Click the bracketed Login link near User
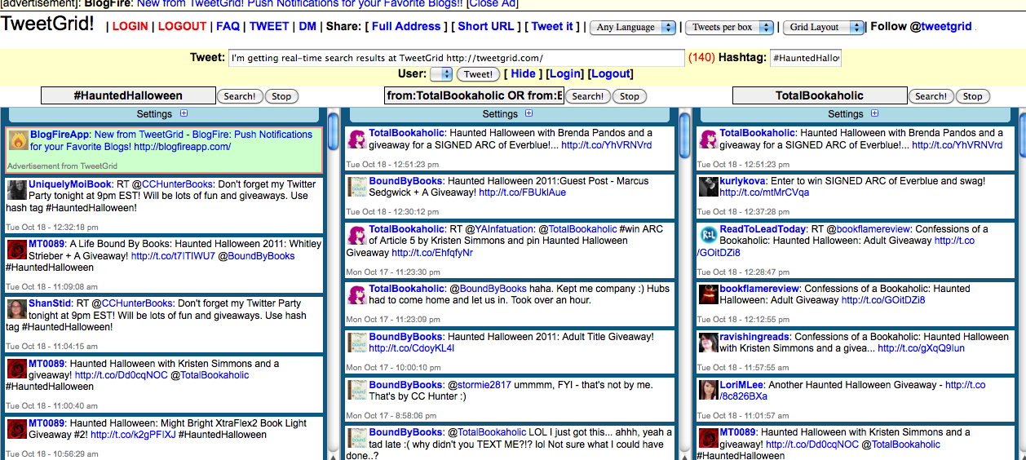This screenshot has height=460, width=1026. pos(564,73)
